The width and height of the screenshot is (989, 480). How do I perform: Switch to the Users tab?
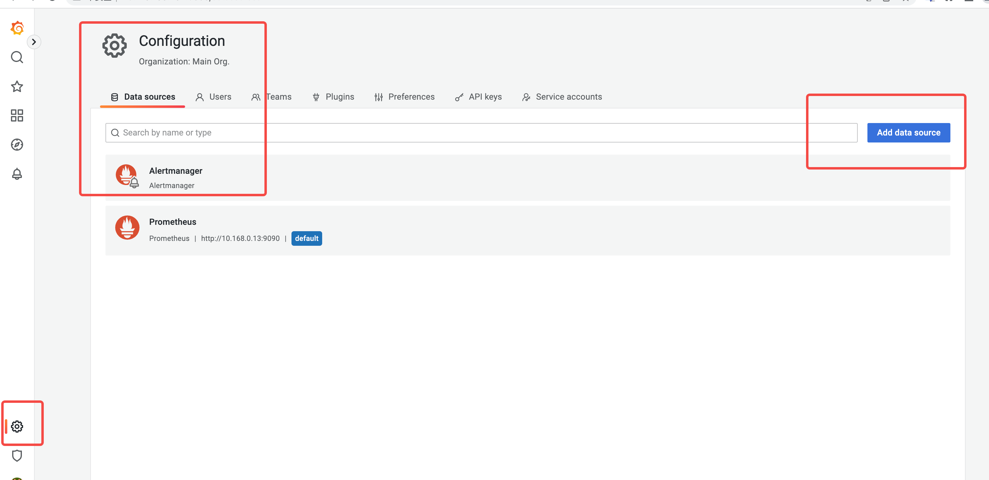[213, 97]
